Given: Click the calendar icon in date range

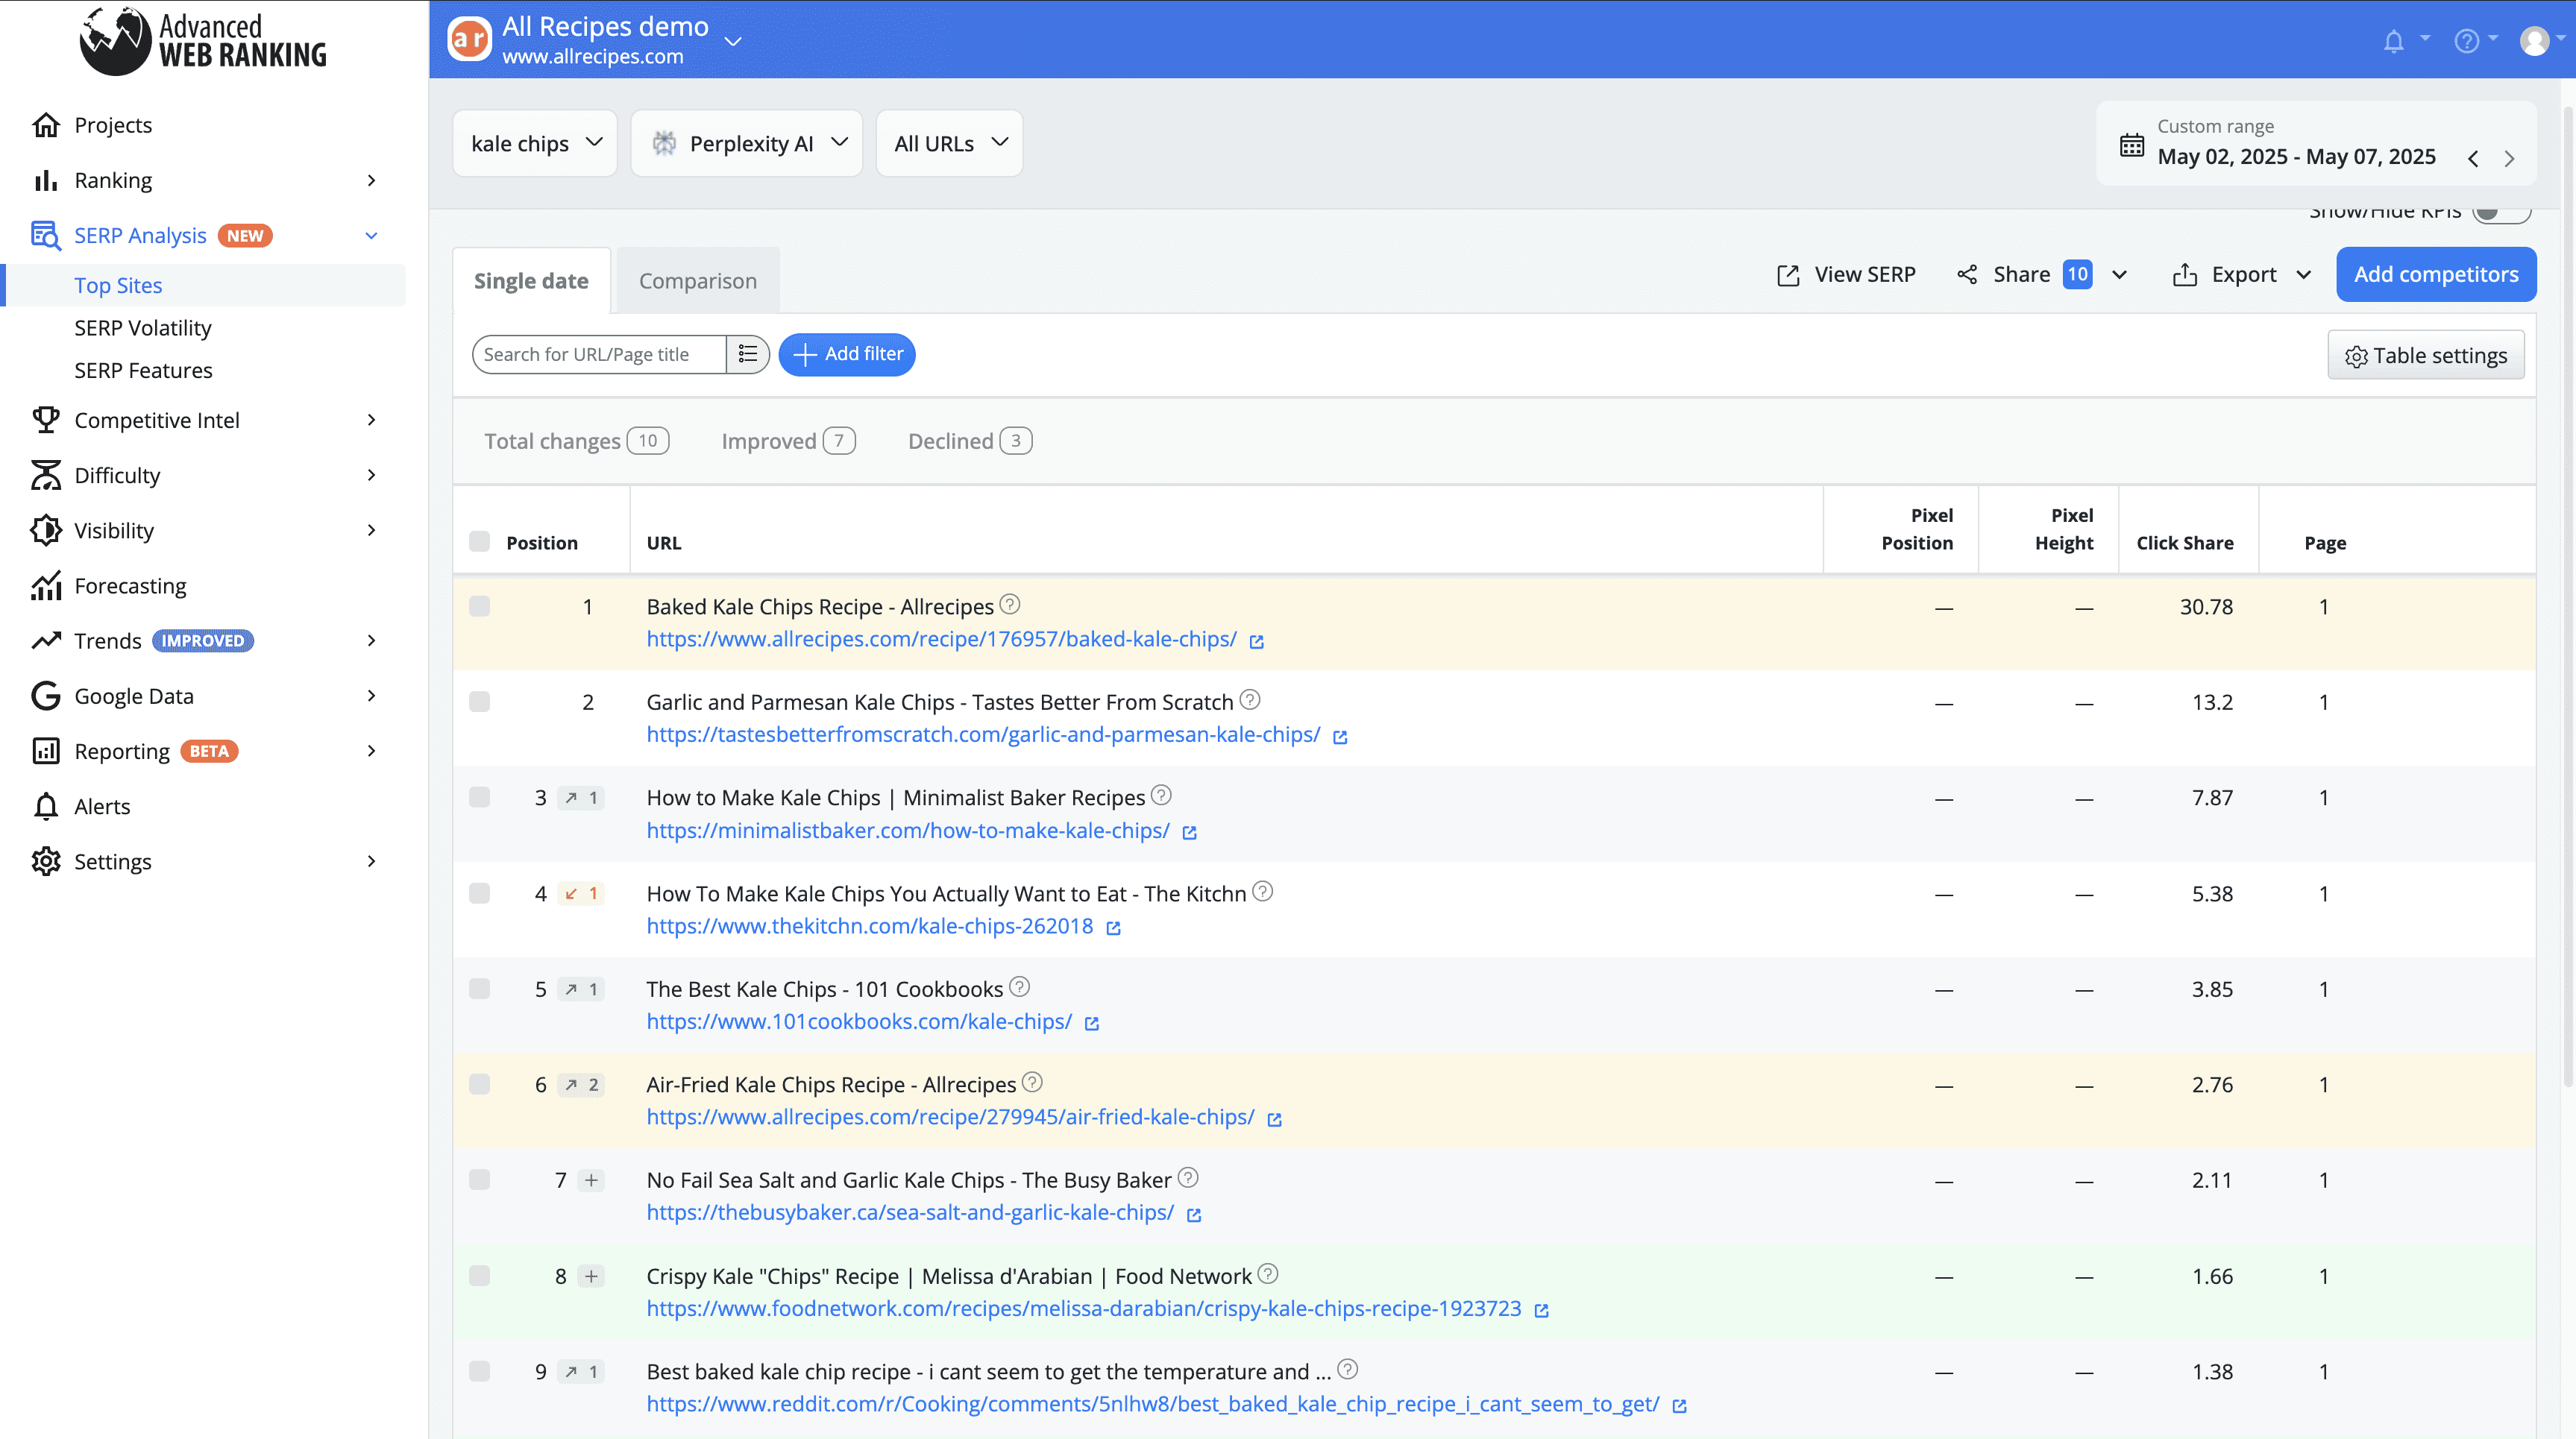Looking at the screenshot, I should click(2131, 144).
